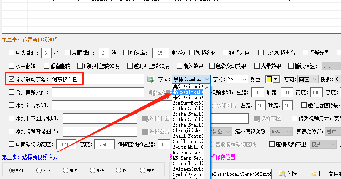Uncheck the 添加滚动字幕 checkbox

click(11, 79)
